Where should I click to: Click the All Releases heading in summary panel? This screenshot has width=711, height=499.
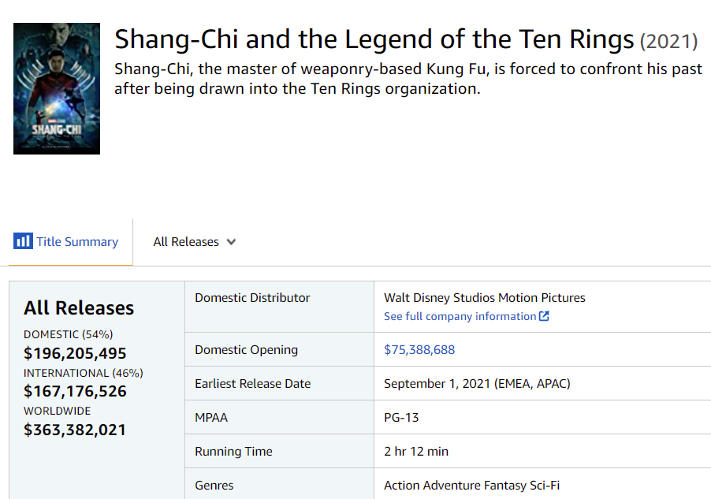coord(79,308)
